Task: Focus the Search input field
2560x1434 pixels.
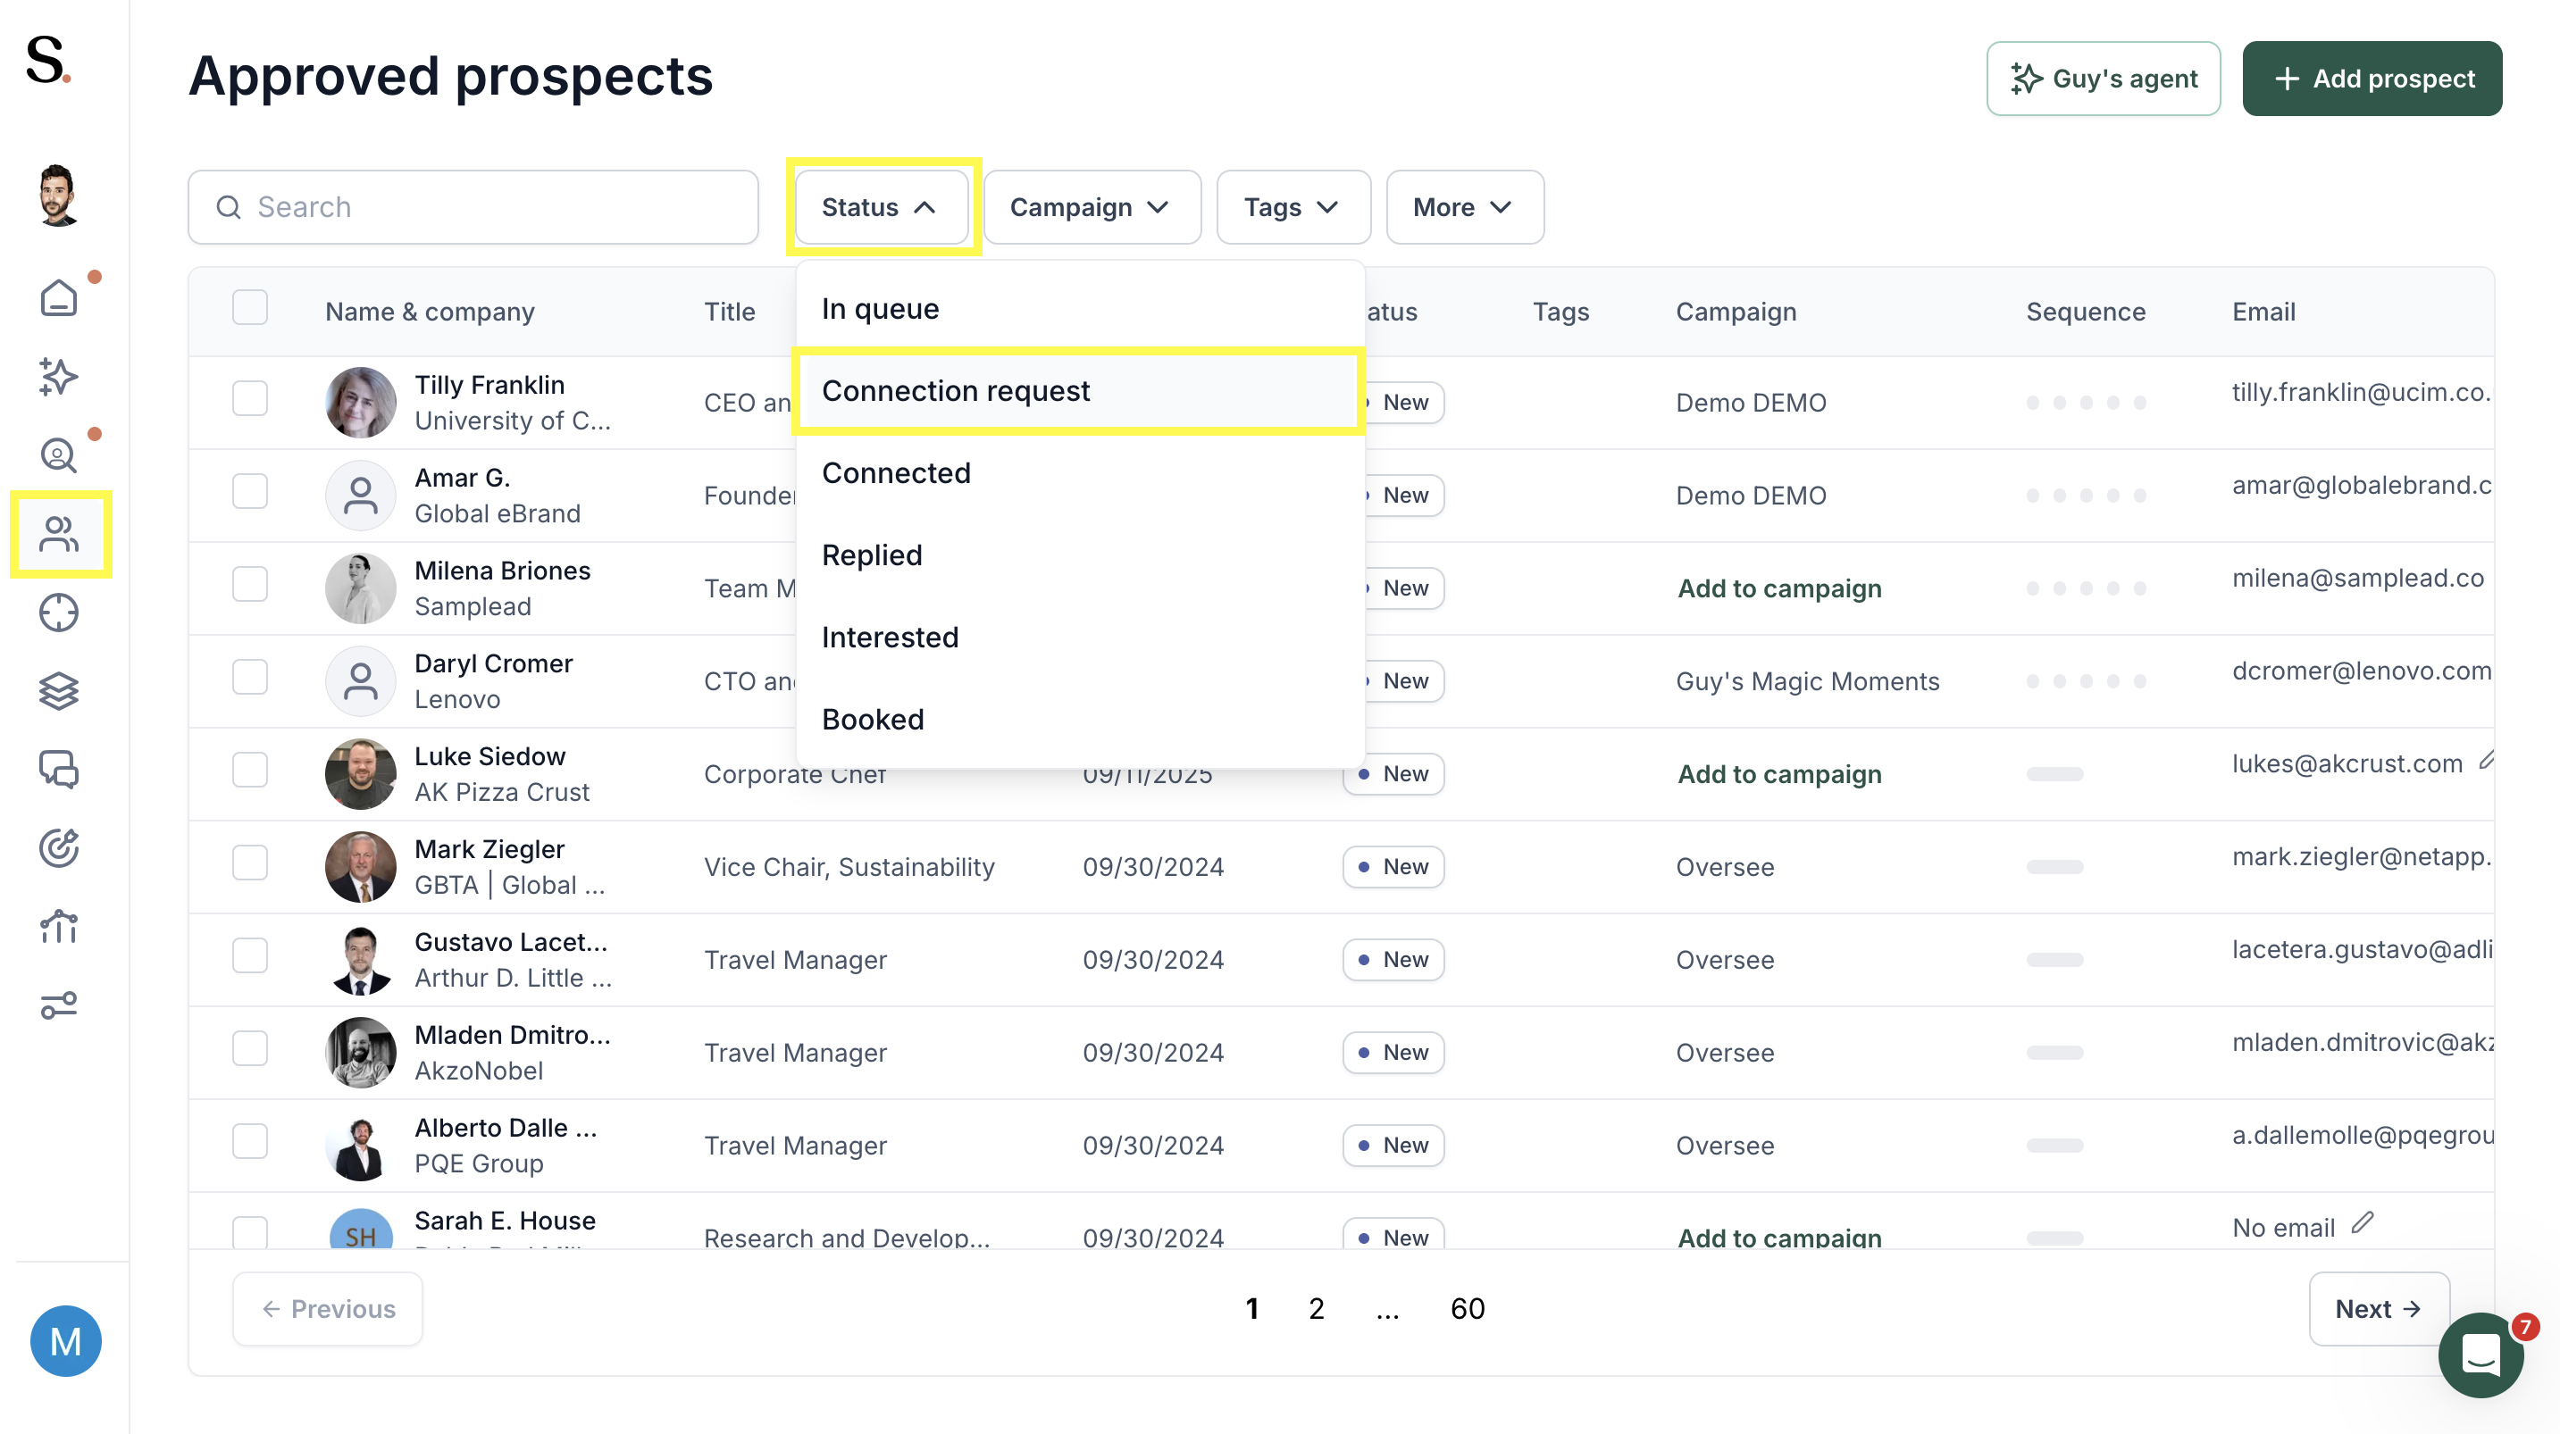Action: pos(473,206)
